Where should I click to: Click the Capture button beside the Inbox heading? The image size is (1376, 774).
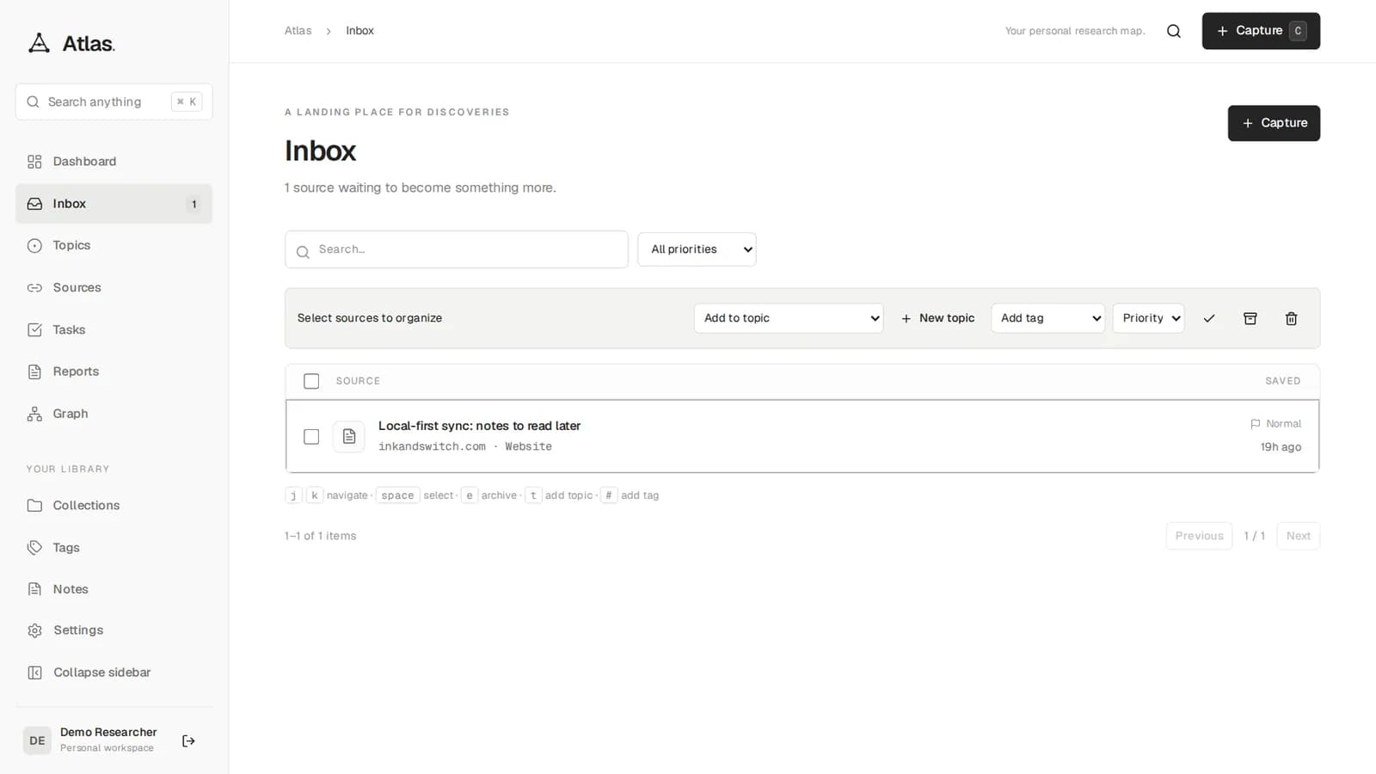[1274, 123]
